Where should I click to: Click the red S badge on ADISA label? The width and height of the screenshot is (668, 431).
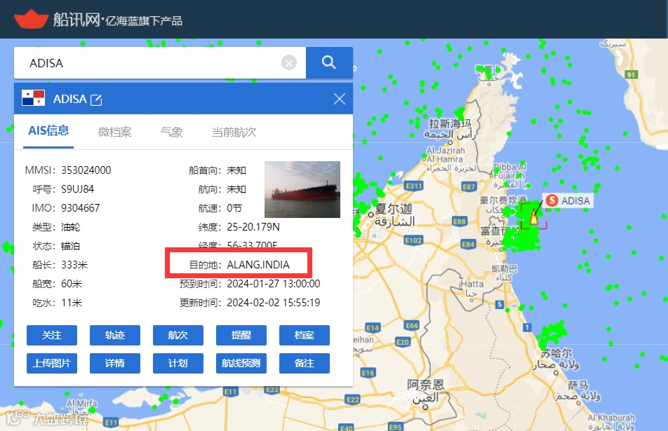tap(552, 200)
